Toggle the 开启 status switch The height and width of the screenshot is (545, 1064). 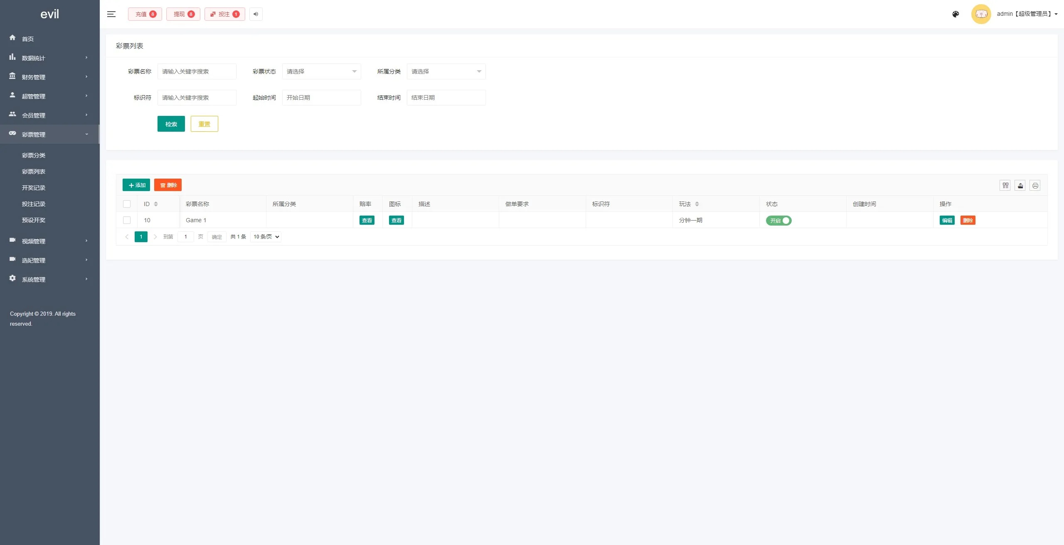click(x=778, y=221)
